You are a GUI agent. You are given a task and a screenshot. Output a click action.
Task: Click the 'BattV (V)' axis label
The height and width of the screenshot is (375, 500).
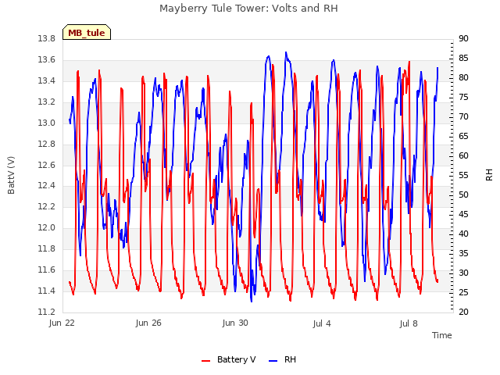coord(11,175)
